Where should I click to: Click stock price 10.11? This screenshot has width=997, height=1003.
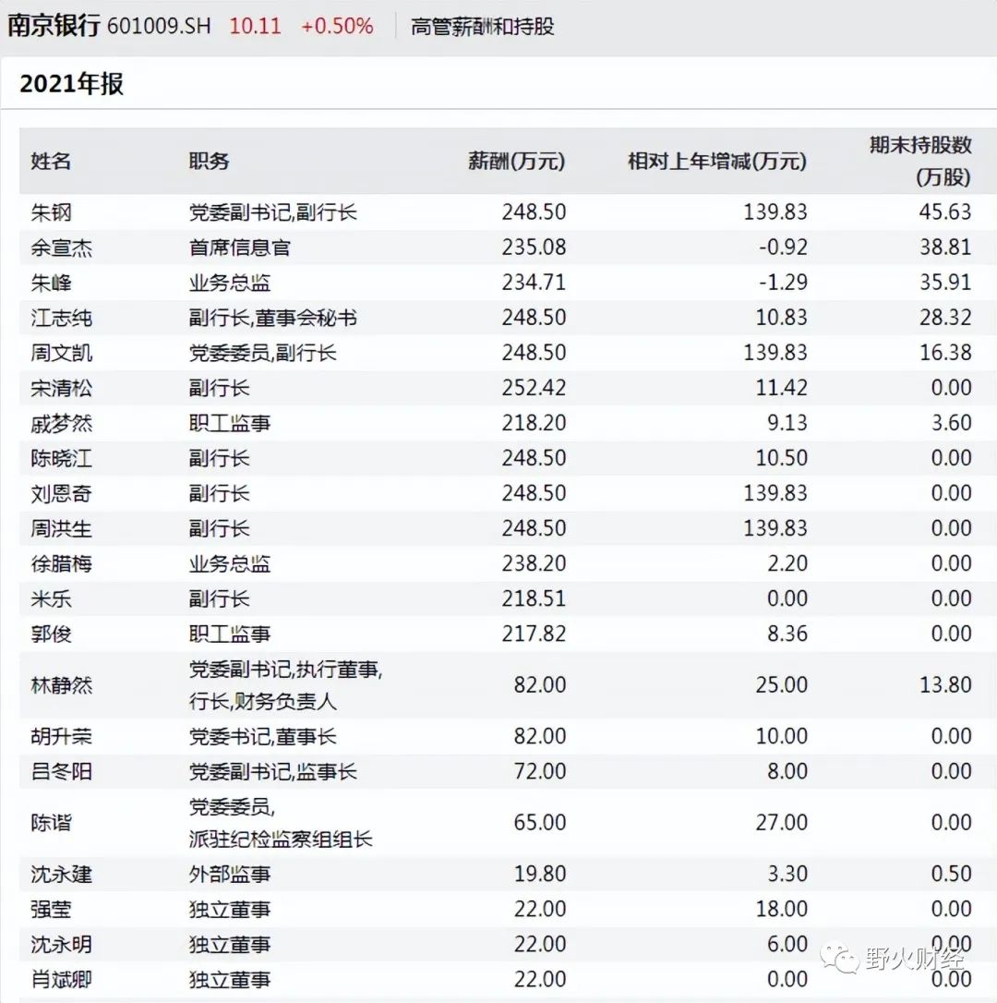(255, 26)
